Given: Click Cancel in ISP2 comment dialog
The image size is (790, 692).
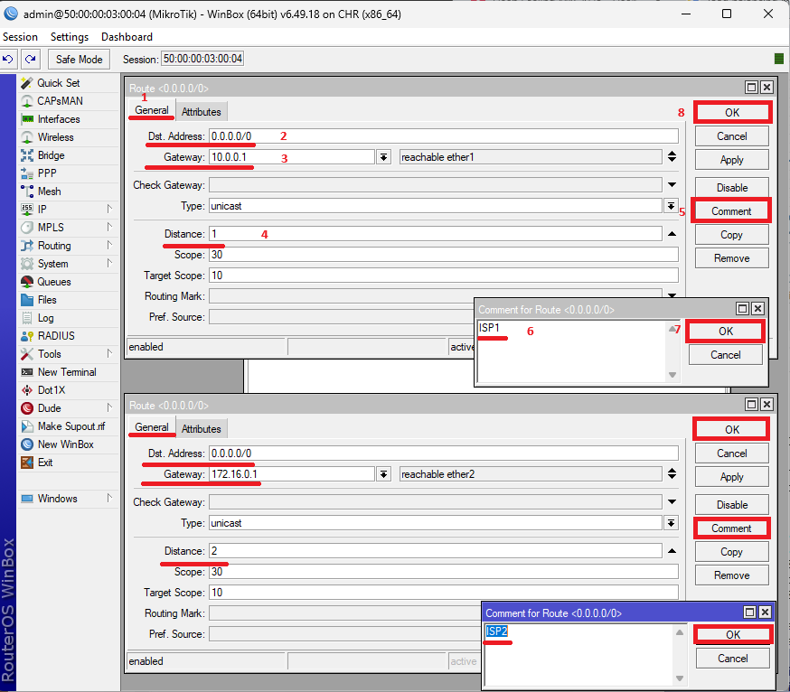Looking at the screenshot, I should [x=732, y=659].
